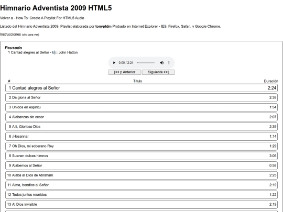
Task: Click the Himnario Adventista 2009 HTML5 heading
Action: pyautogui.click(x=56, y=8)
